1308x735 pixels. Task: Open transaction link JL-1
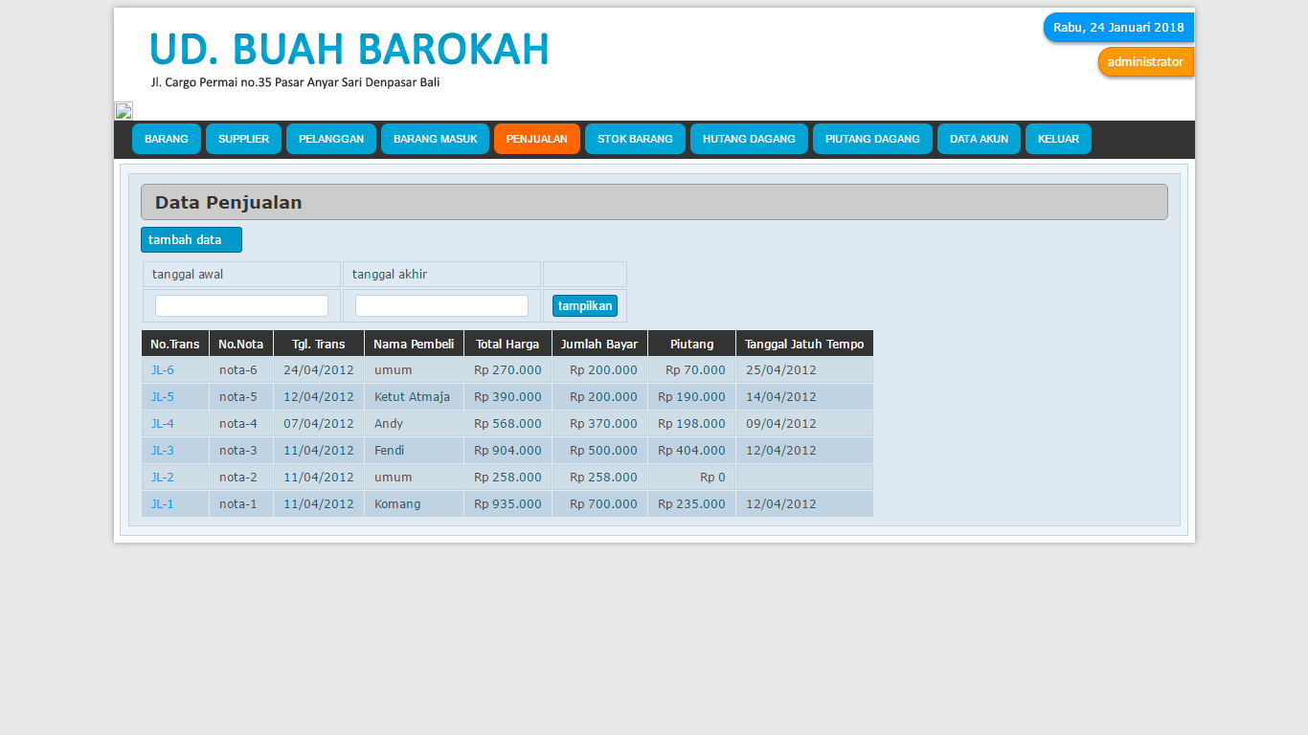[x=162, y=504]
